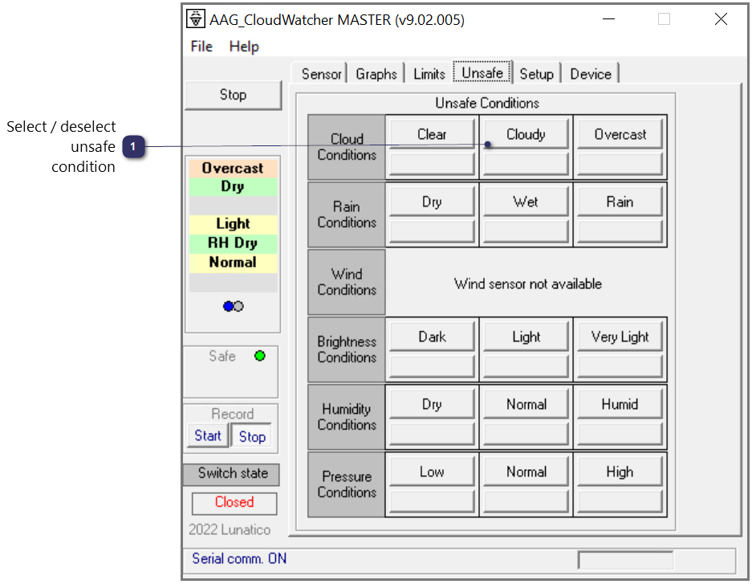Viewport: 752px width, 584px height.
Task: Click the yellow Light status in the left panel
Action: coord(233,224)
